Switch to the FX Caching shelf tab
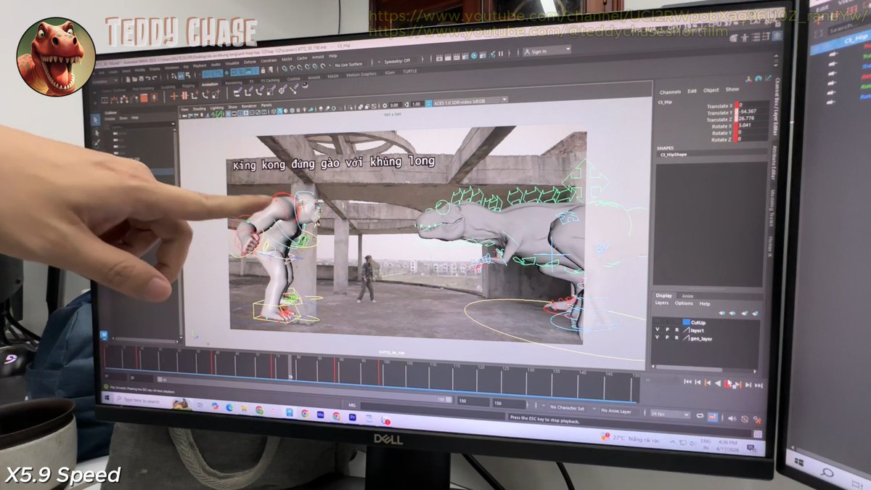Image resolution: width=871 pixels, height=490 pixels. [x=270, y=81]
